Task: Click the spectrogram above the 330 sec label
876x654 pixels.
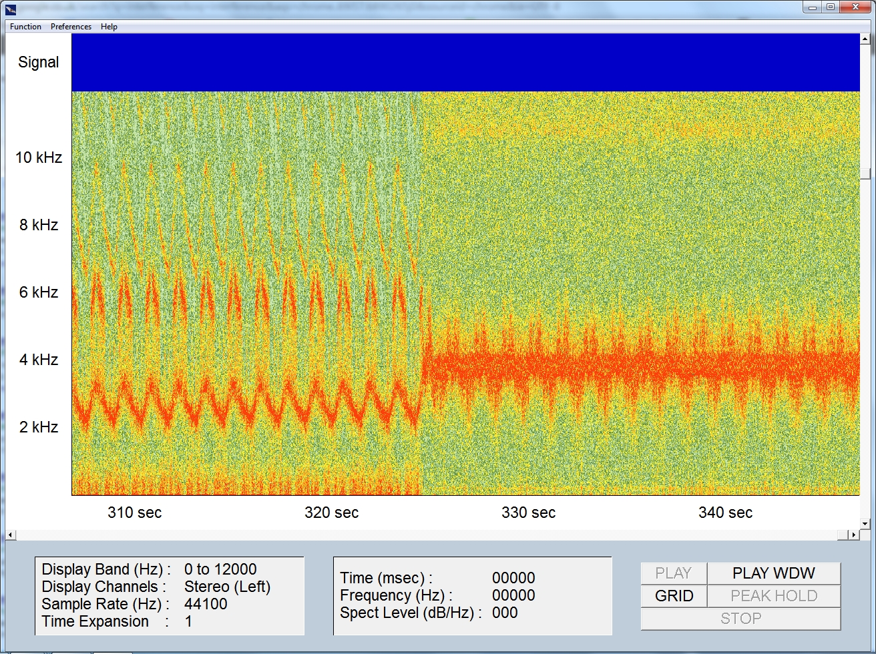Action: 528,294
